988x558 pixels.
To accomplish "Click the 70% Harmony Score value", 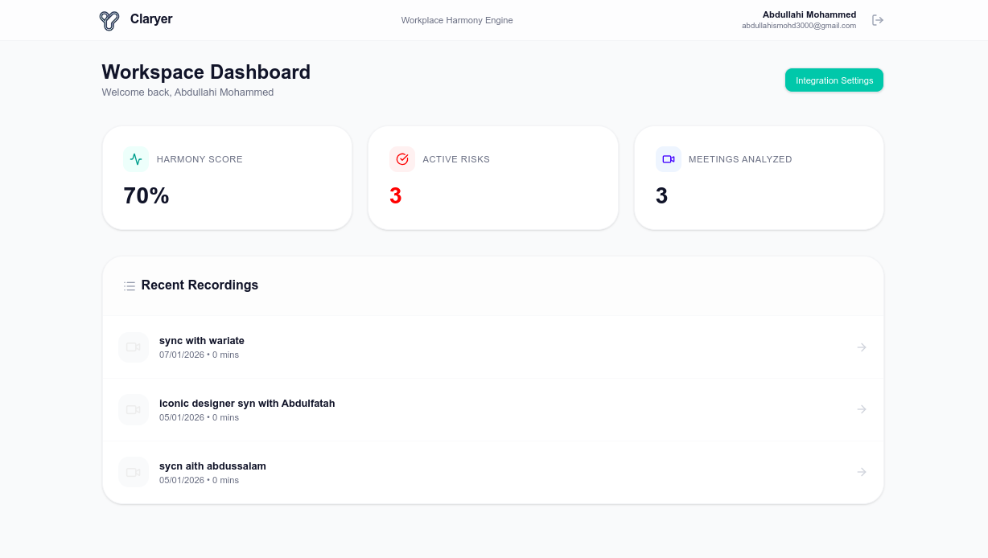I will [146, 195].
